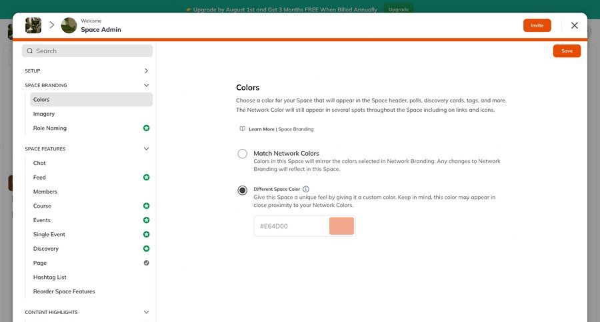
Task: Click the SPACE BRANDING section header
Action: pos(46,85)
